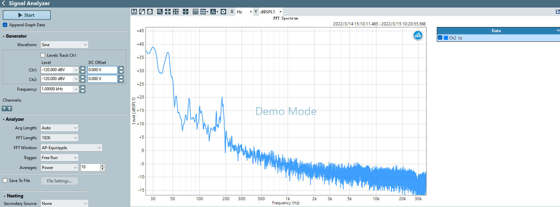Activate the zoom magnifier tool
Screen dimensions: 560x207
tap(160, 12)
